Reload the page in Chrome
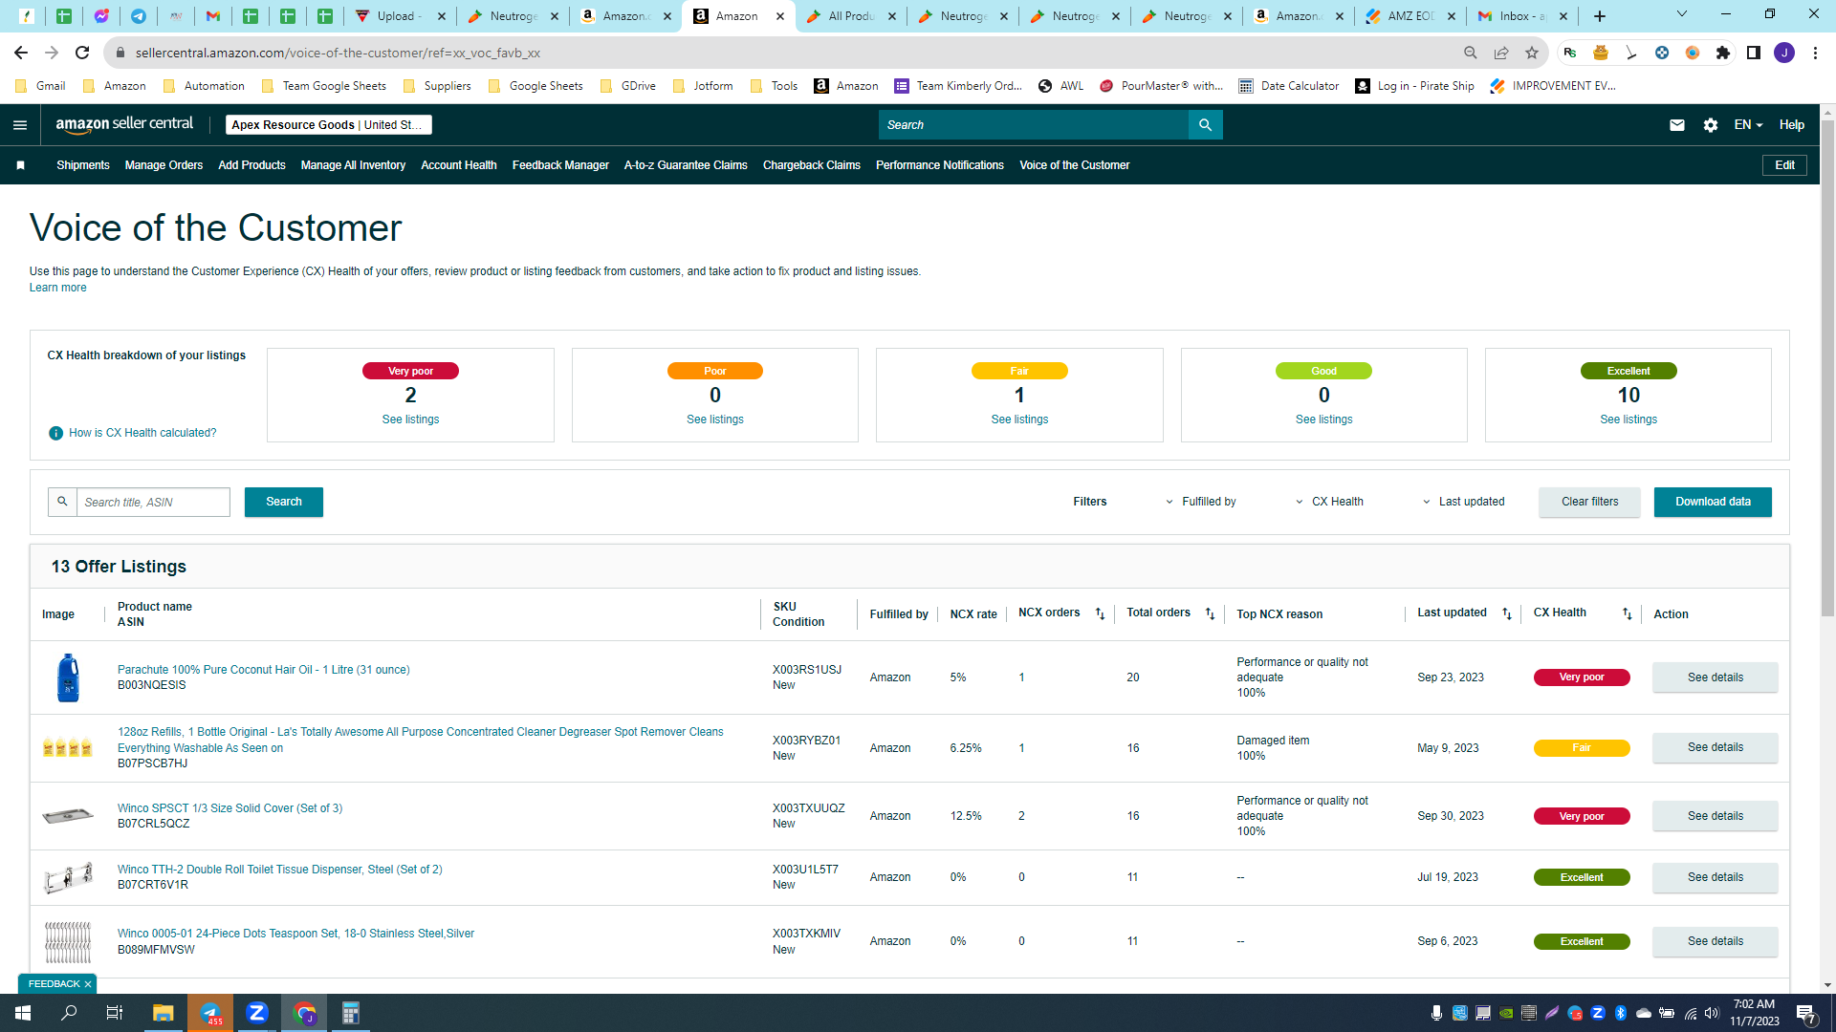 click(x=82, y=53)
